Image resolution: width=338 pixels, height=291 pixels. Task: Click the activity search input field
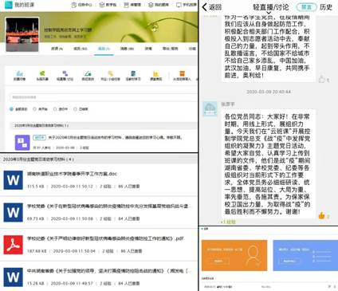pyautogui.click(x=103, y=97)
